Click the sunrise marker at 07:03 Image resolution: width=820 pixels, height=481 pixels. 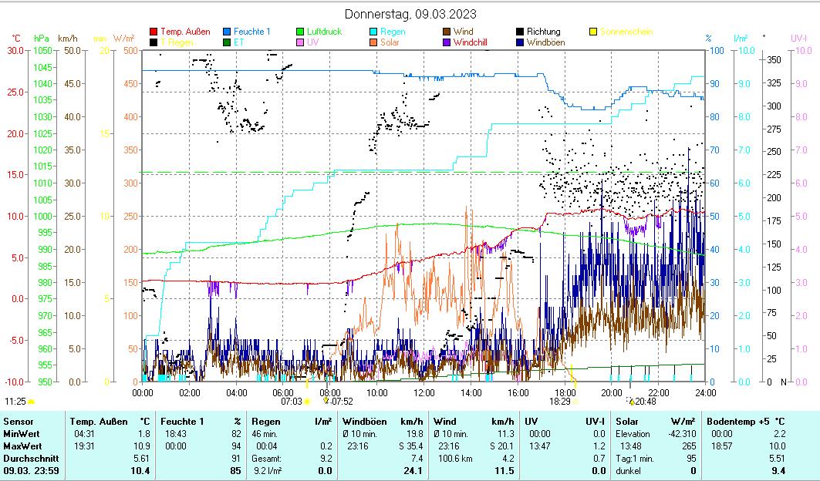307,401
